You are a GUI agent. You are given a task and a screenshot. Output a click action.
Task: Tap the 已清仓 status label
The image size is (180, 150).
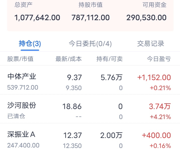pyautogui.click(x=16, y=117)
